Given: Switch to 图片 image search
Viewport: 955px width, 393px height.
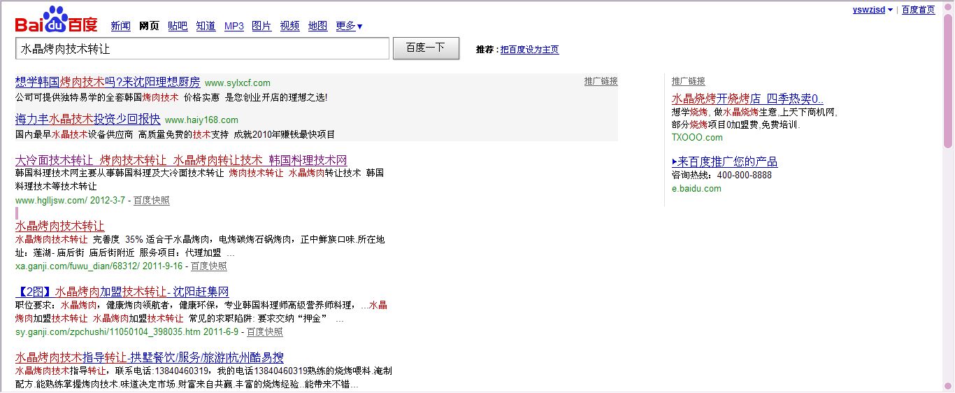Looking at the screenshot, I should [x=261, y=27].
